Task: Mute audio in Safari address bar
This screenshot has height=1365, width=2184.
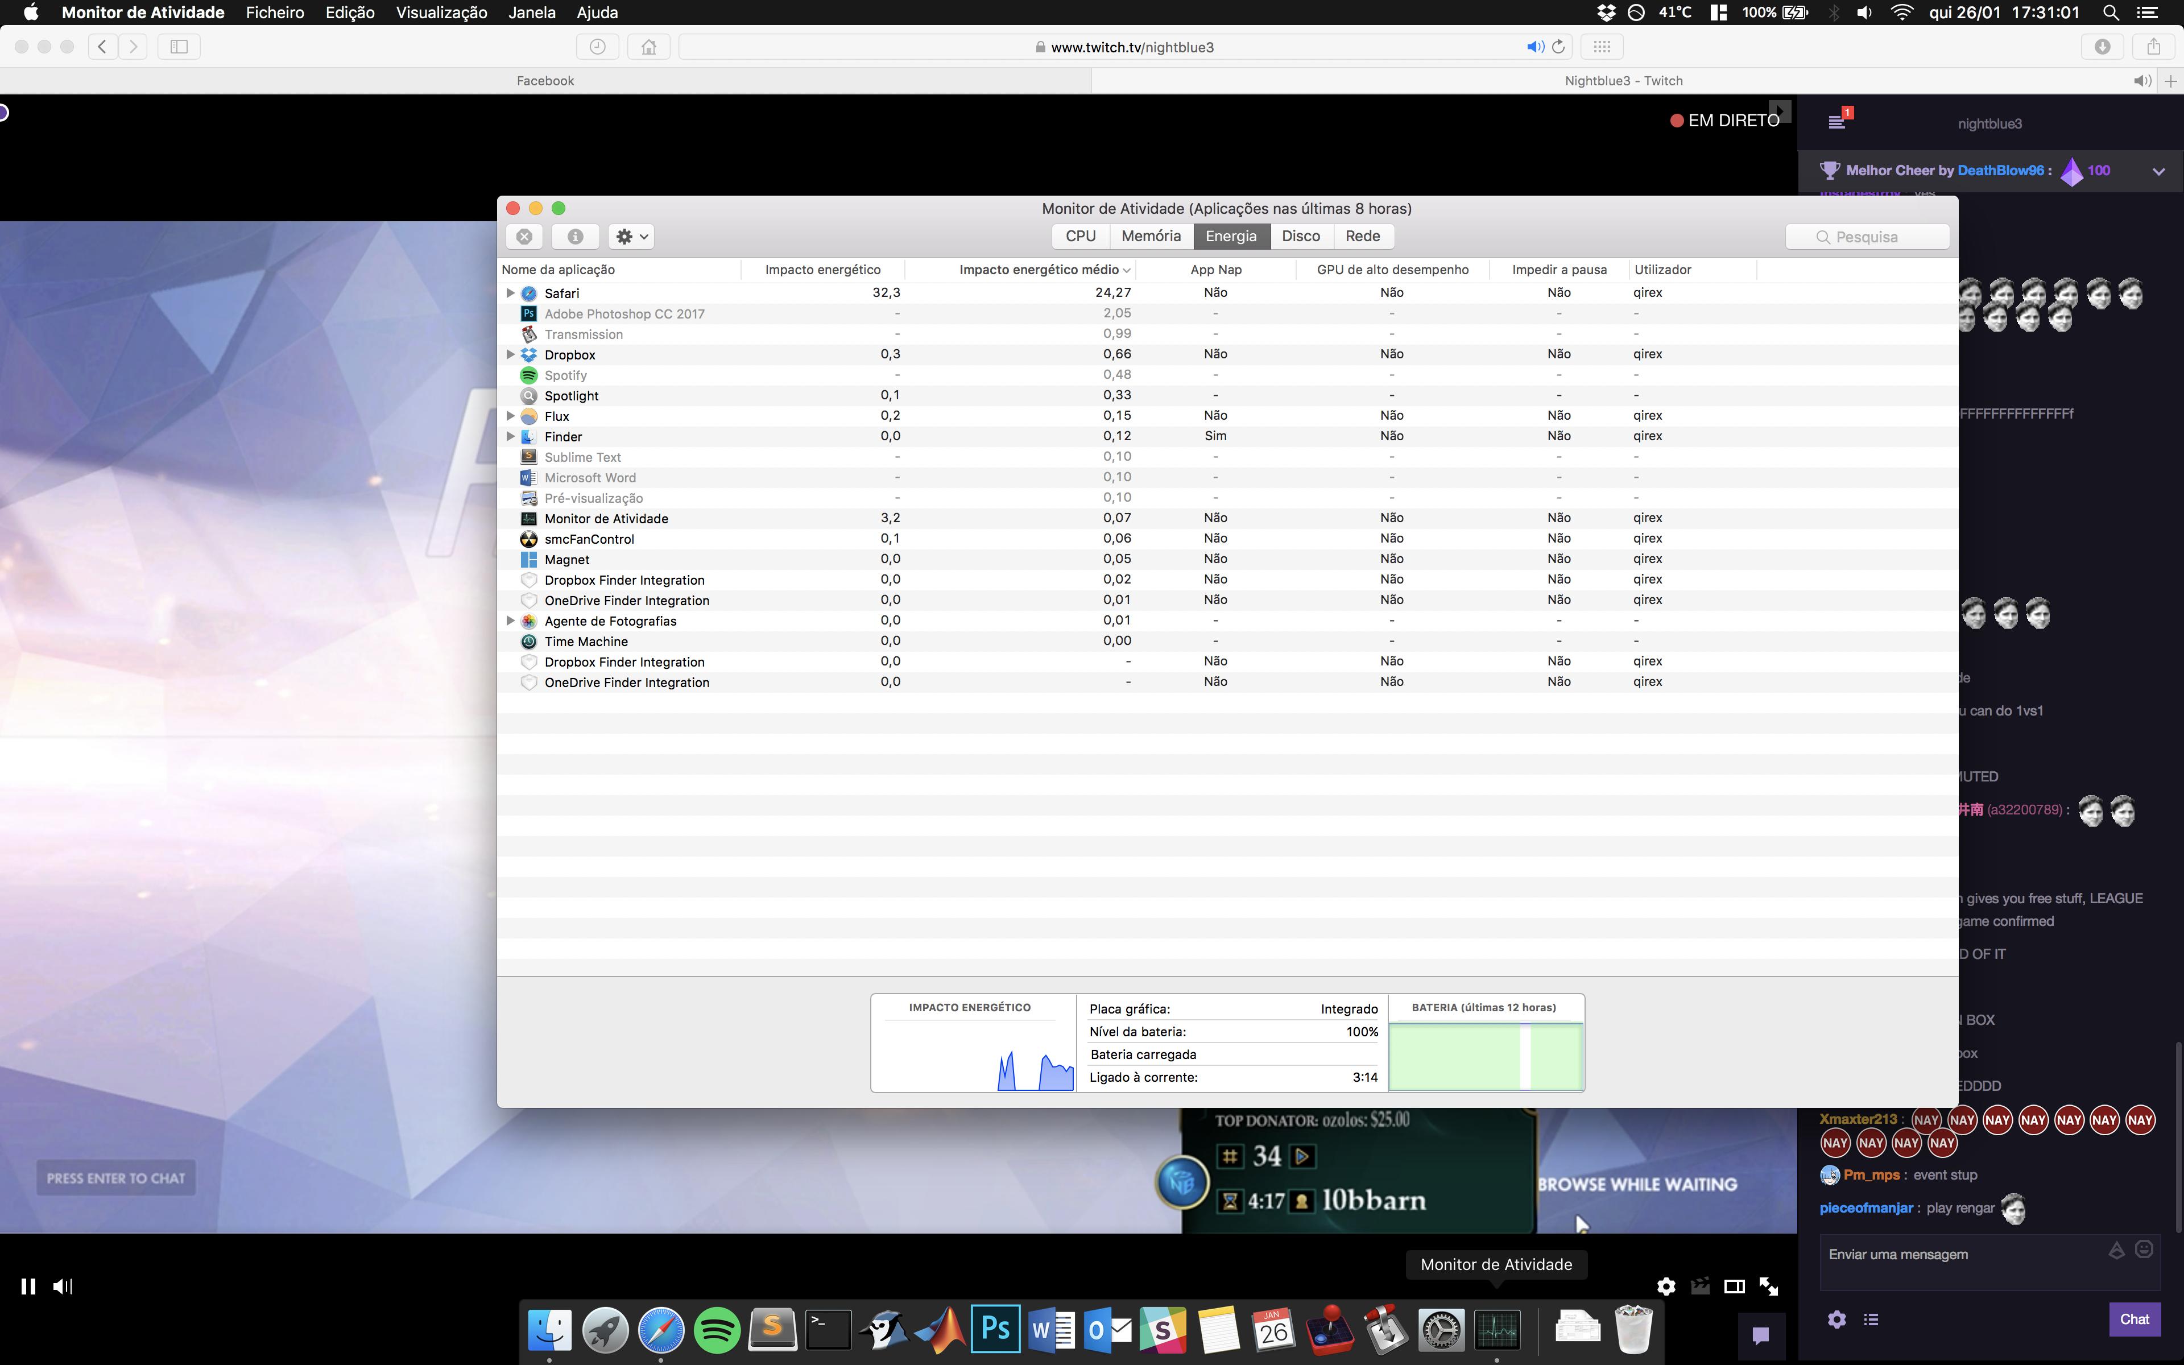Action: pos(1534,47)
